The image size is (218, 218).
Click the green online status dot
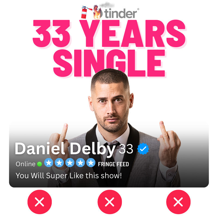[x=40, y=164]
